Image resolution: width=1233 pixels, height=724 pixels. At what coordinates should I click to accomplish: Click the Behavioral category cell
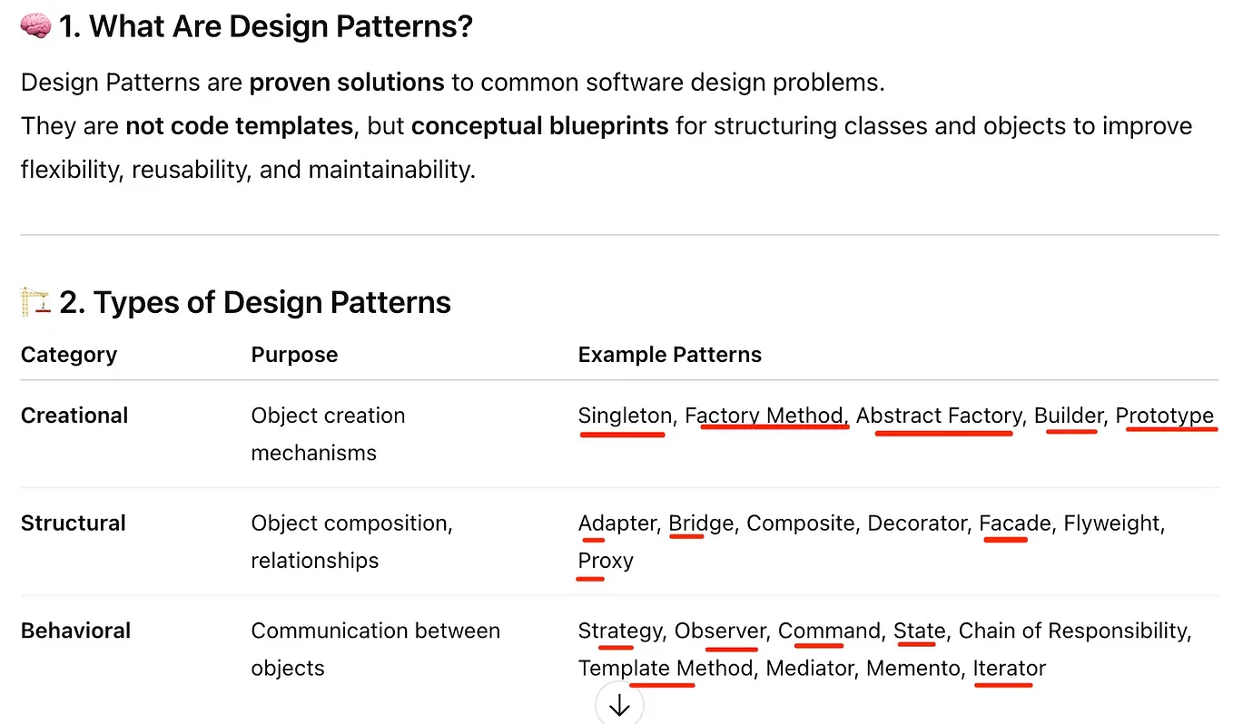(x=75, y=631)
